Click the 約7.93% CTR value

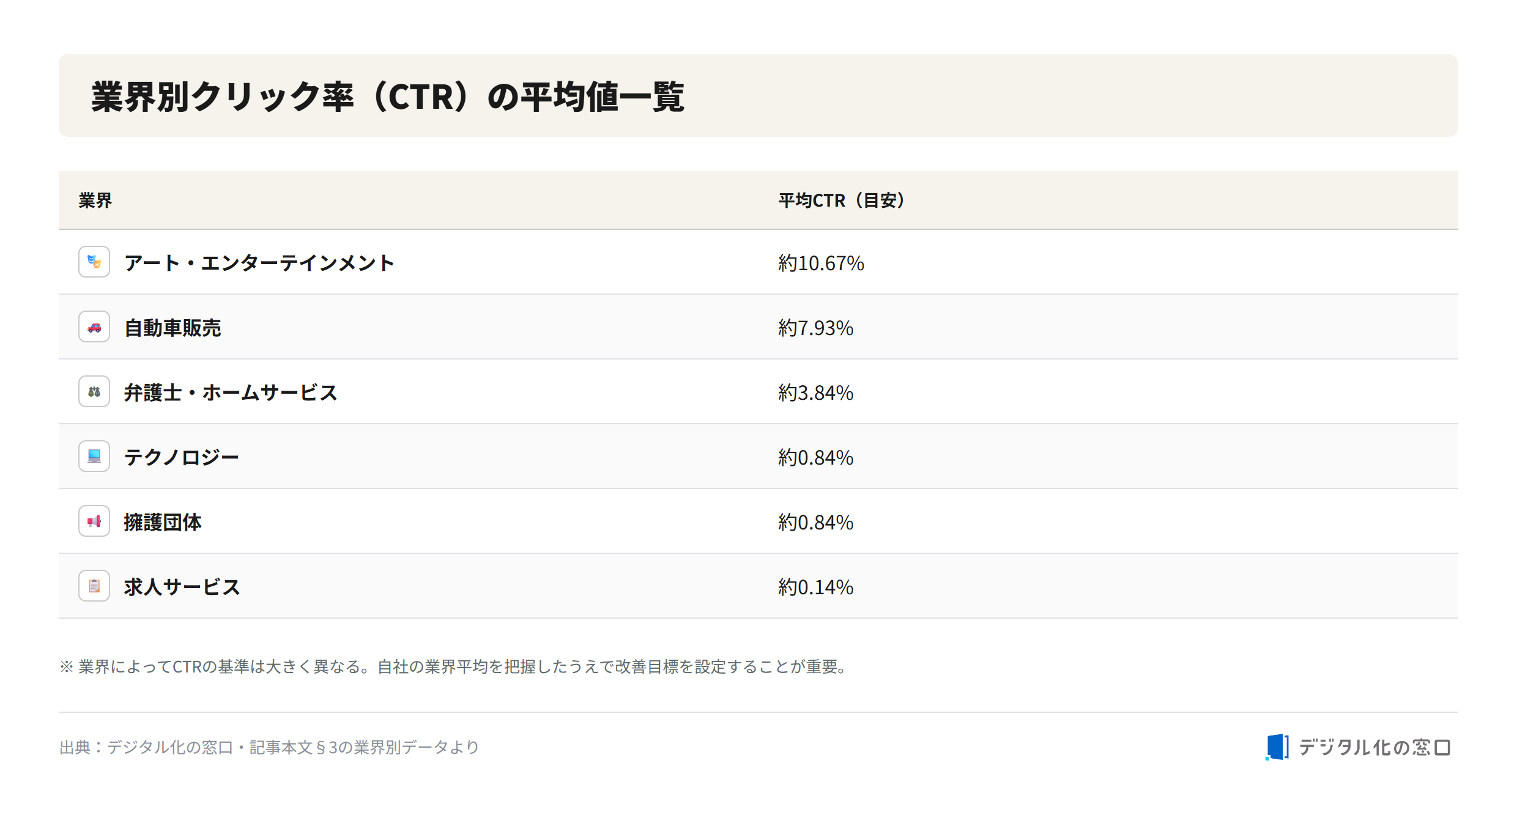[815, 328]
